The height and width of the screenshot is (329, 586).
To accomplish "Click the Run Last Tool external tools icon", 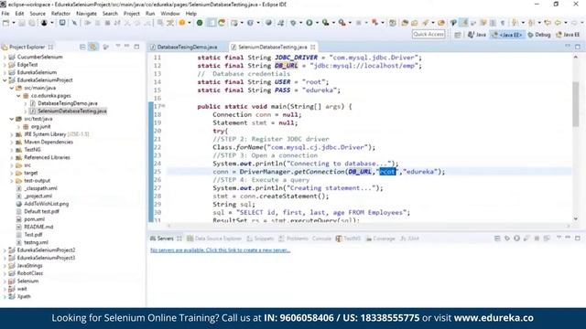I will click(x=342, y=23).
